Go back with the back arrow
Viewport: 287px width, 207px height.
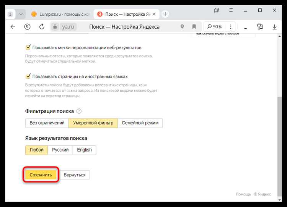click(x=13, y=27)
